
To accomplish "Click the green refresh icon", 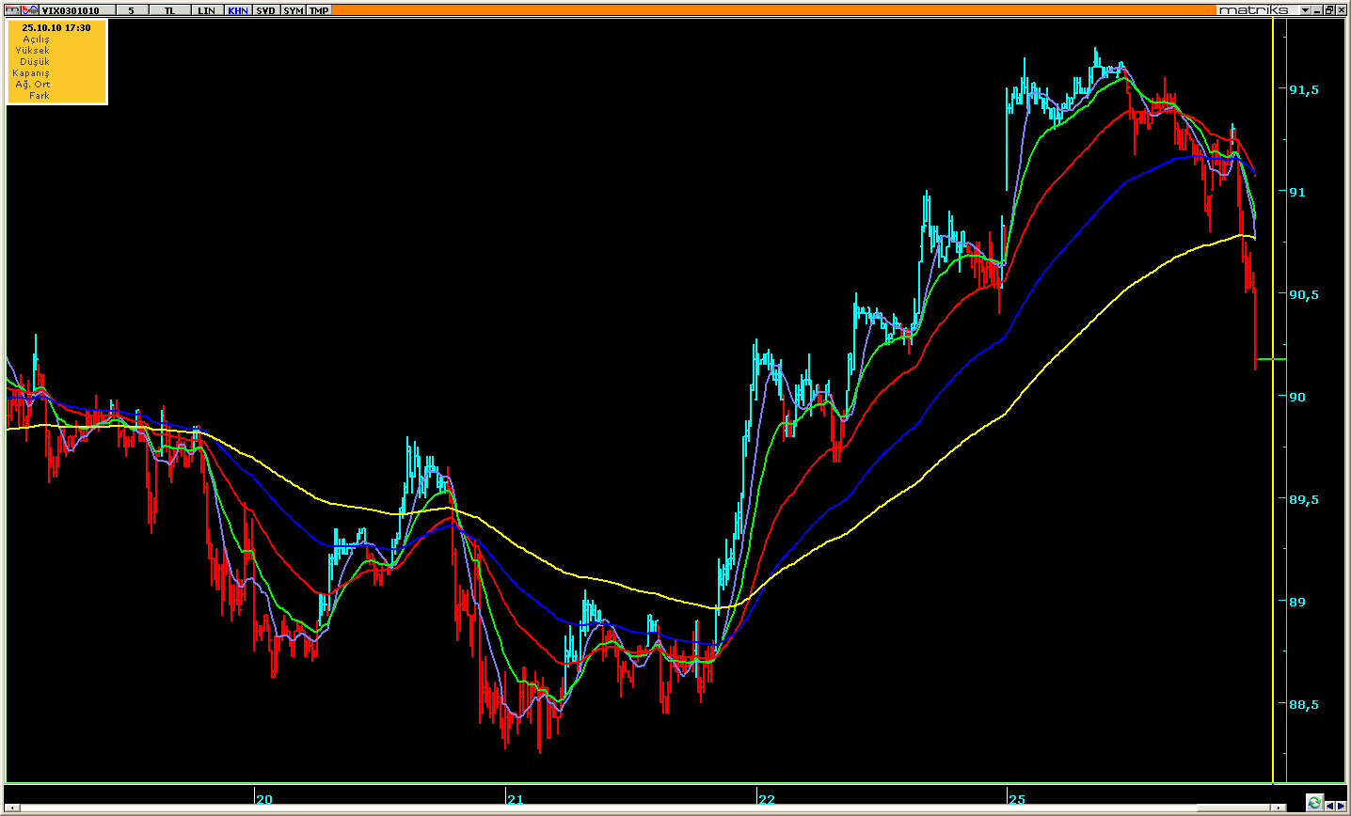I will click(x=1314, y=802).
